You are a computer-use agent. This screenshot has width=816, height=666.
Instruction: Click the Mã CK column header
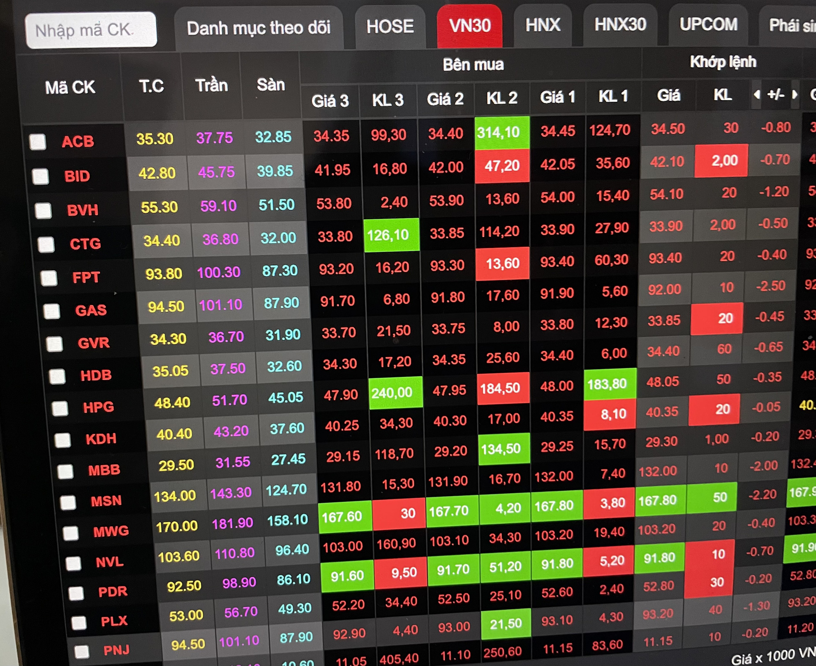tap(70, 87)
